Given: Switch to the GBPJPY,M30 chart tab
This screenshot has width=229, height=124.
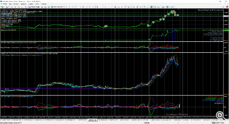Looking at the screenshot, I should (114, 120).
